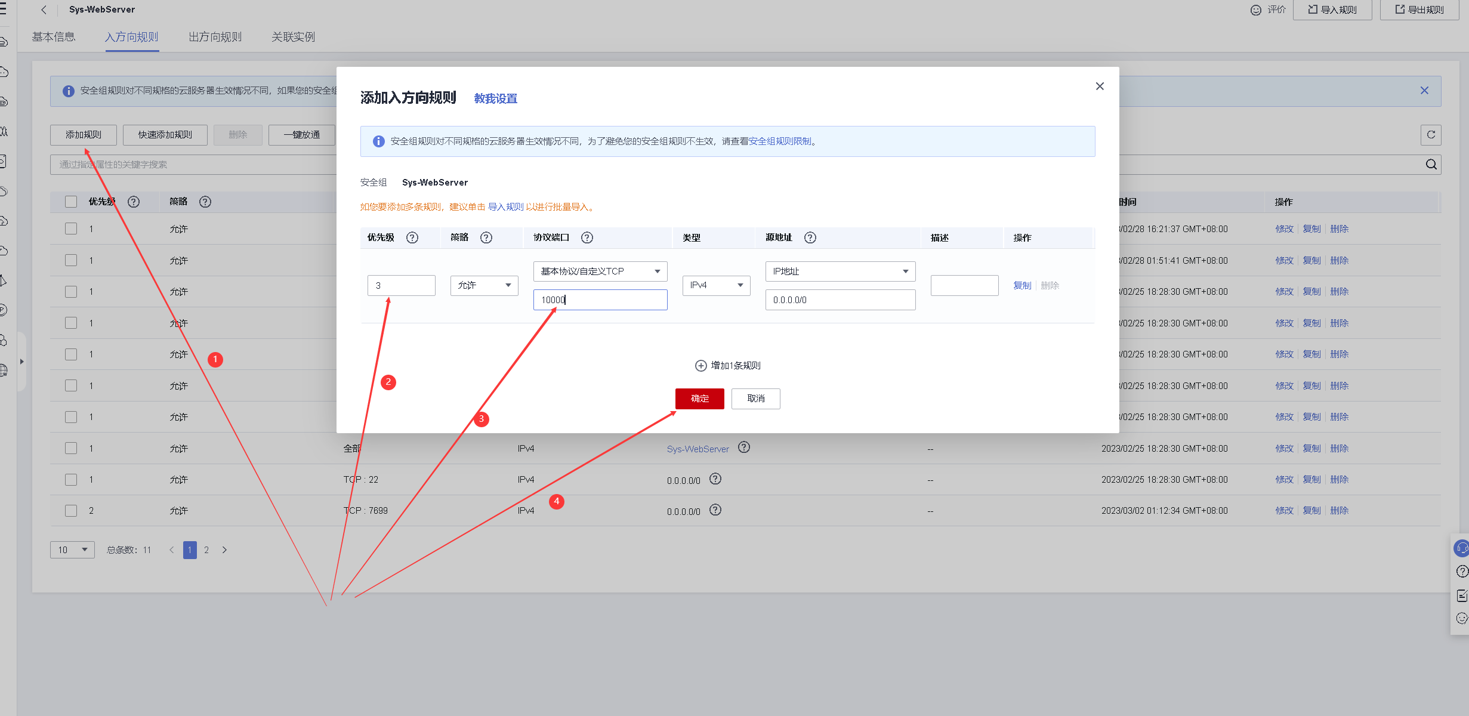Open the customer service headset icon
Screen dimensions: 1469x716
pos(1462,548)
